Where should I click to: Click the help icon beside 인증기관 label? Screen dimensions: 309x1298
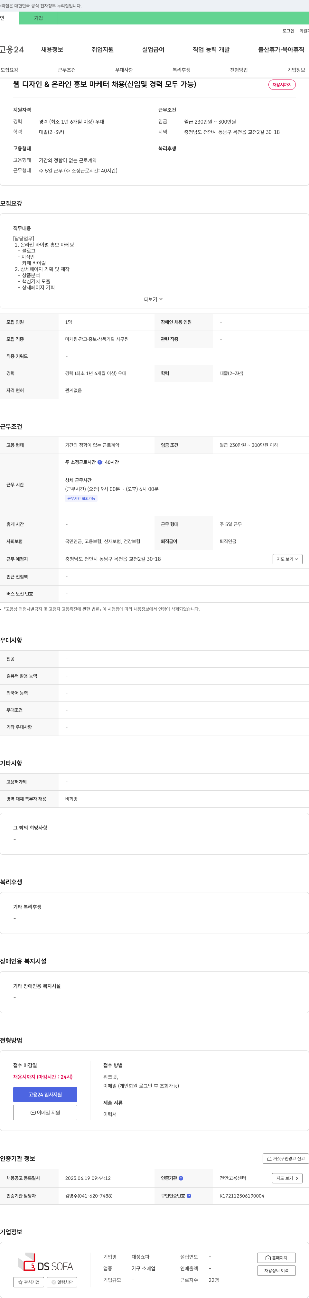[181, 1178]
